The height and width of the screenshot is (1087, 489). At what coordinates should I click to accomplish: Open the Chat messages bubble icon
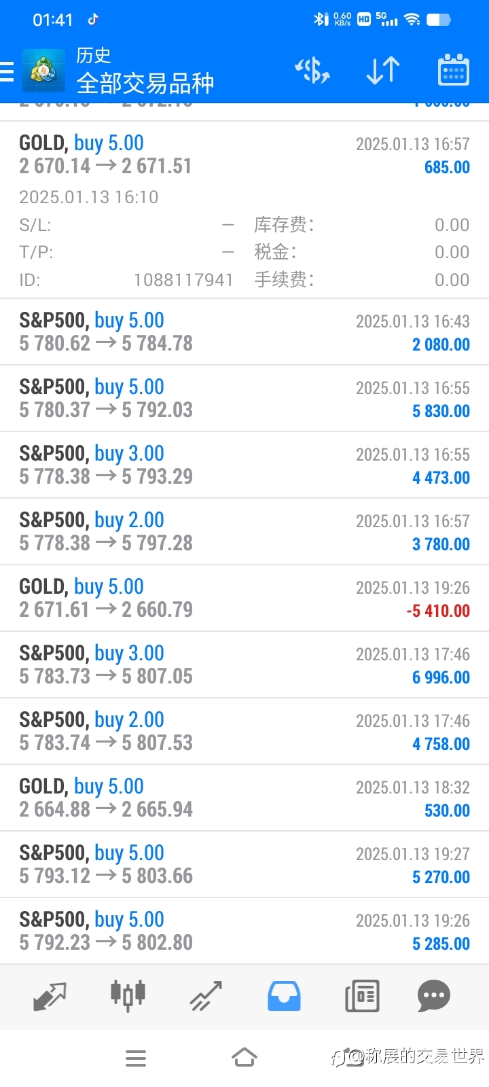point(434,996)
